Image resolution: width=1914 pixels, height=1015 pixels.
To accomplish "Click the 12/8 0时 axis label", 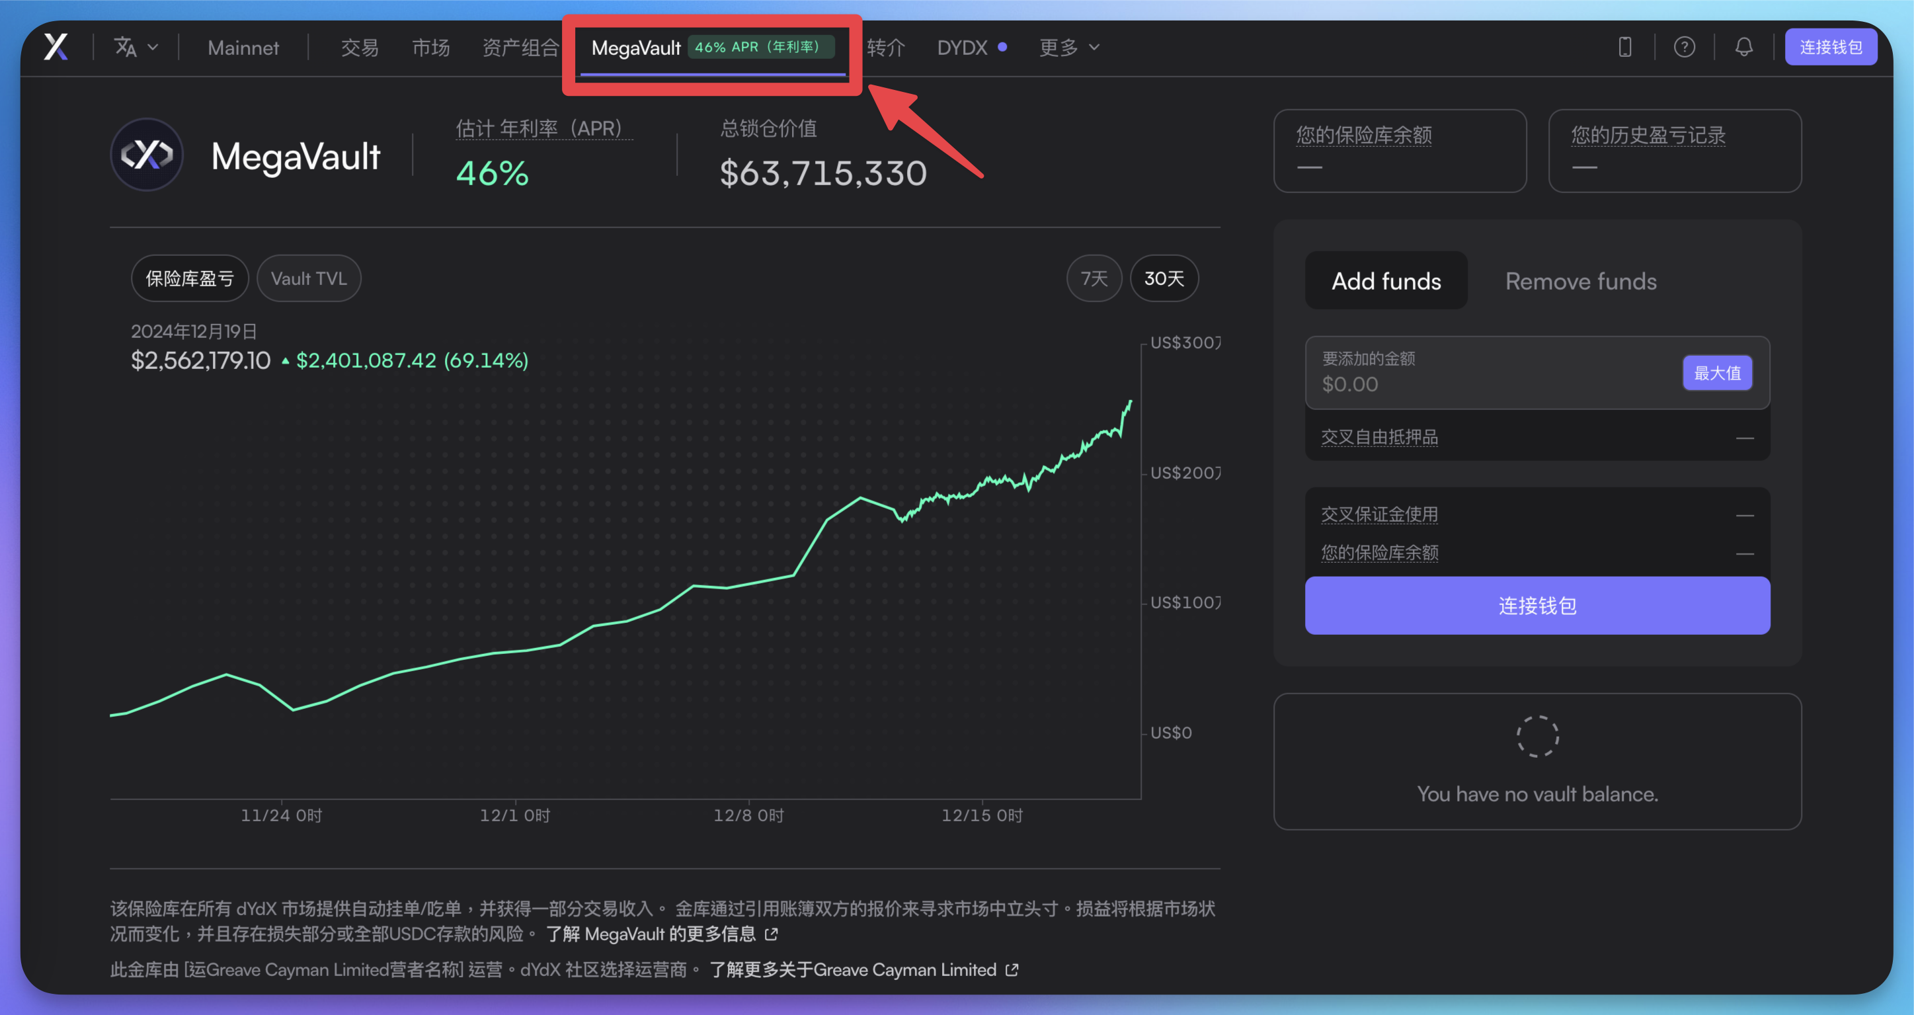I will tap(749, 815).
